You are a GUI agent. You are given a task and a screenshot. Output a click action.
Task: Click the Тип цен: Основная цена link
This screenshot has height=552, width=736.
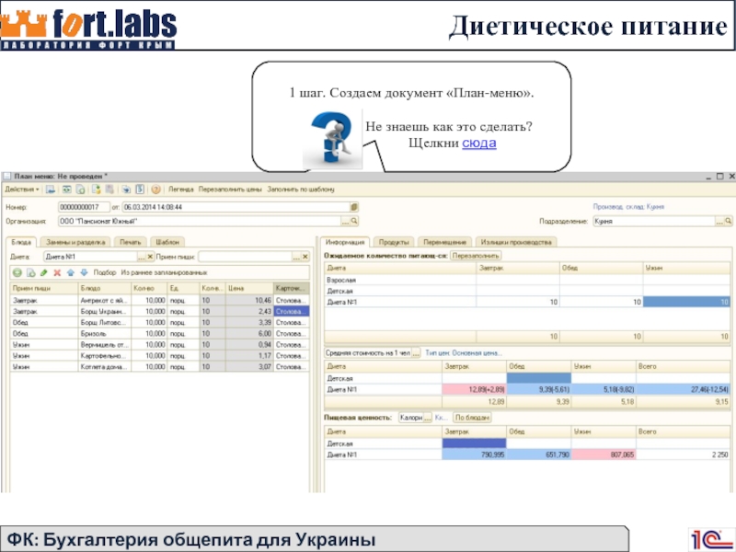pos(464,353)
